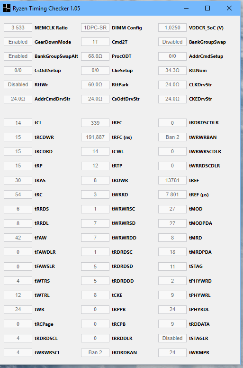Click the tRDRDSC value field
Screen dimensions: 243x368
click(x=95, y=252)
